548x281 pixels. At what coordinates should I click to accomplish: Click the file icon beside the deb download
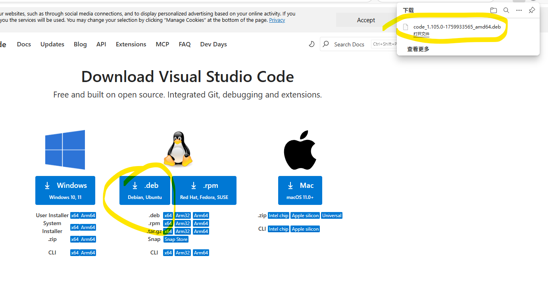tap(405, 27)
